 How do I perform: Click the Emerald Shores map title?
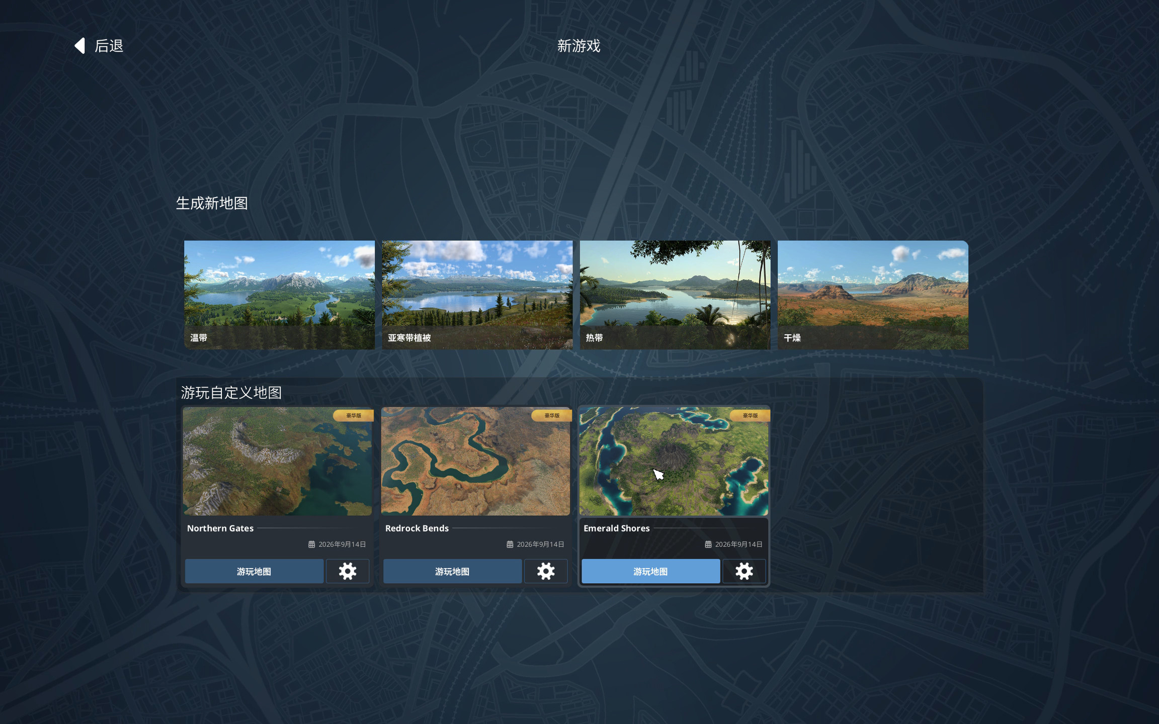(x=617, y=528)
